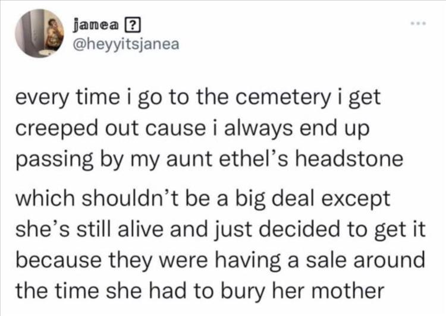Click the boxed question mark emoji beside janea
This screenshot has height=316, width=446.
tap(131, 26)
